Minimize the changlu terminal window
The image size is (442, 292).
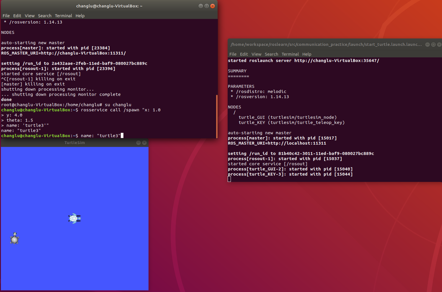click(201, 6)
